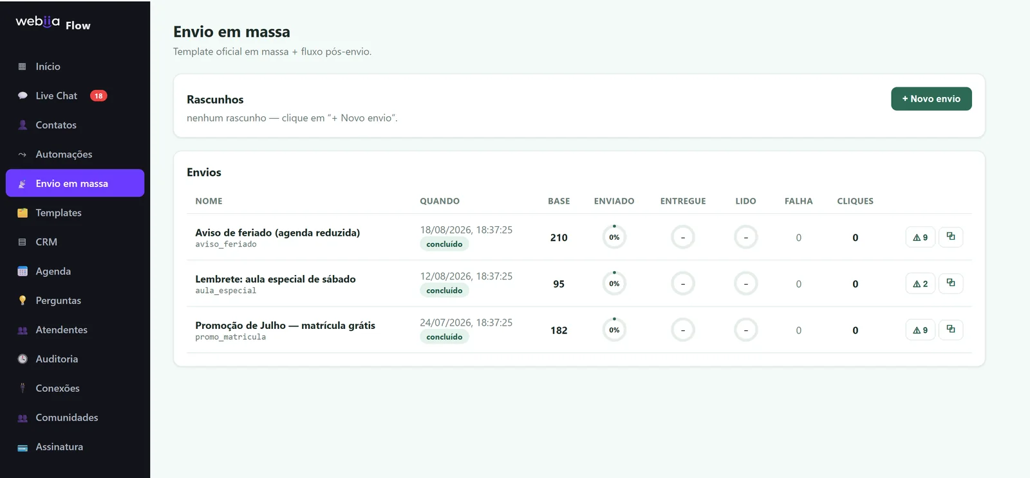Select the 'Aviso de feriado (agenda reduzida)' row name

tap(277, 233)
